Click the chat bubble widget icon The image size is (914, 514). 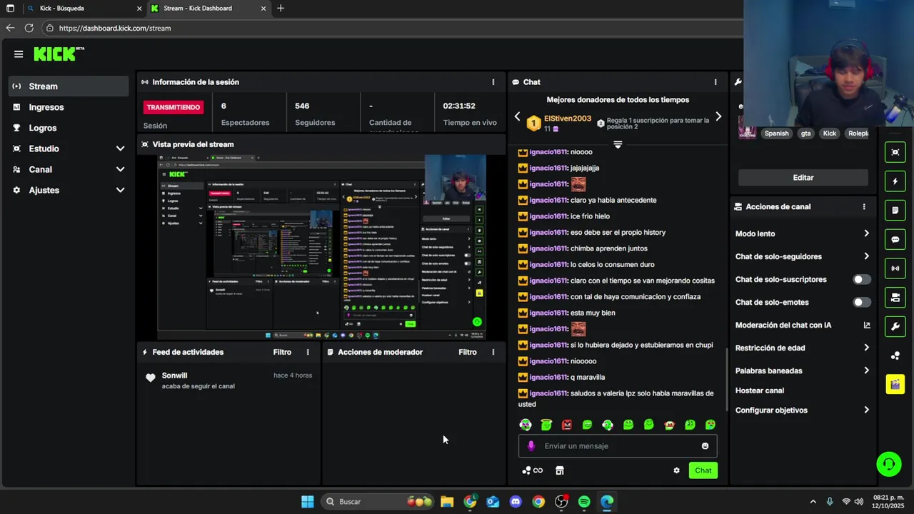click(895, 239)
